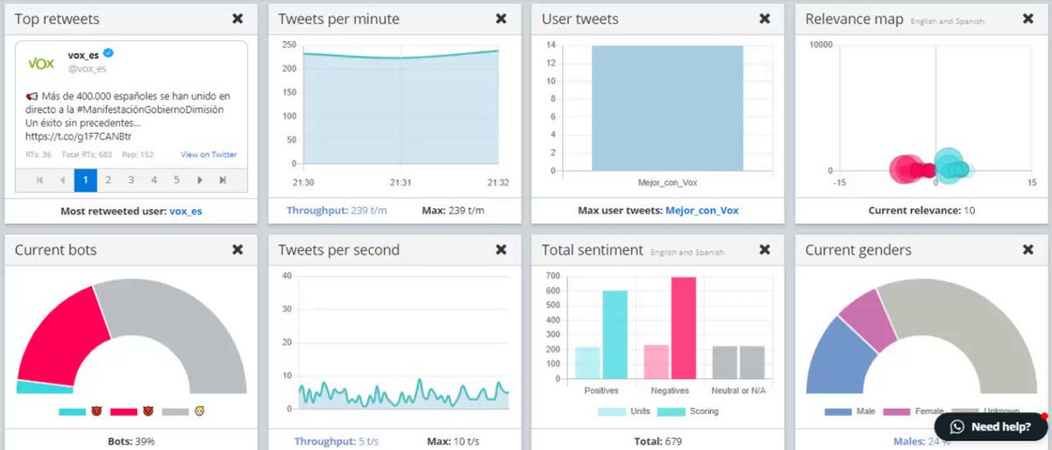Screen dimensions: 1052x450
Task: Click the large red bubble in Relevance map
Action: pyautogui.click(x=905, y=170)
